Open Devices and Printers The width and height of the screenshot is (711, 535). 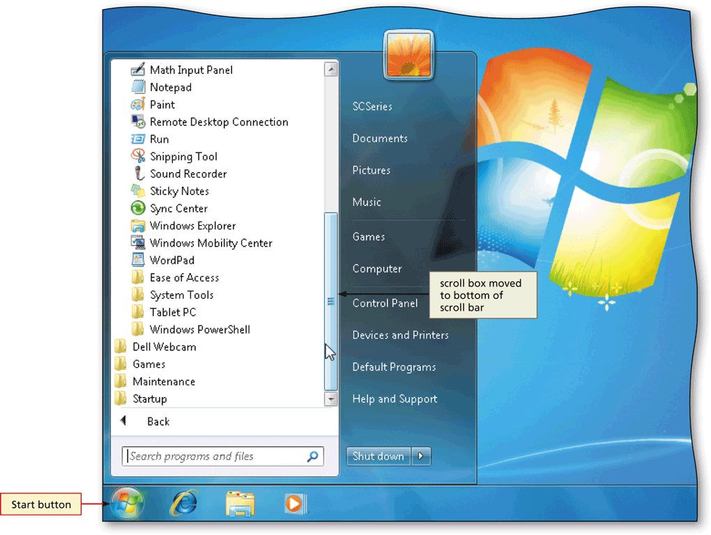click(x=401, y=335)
